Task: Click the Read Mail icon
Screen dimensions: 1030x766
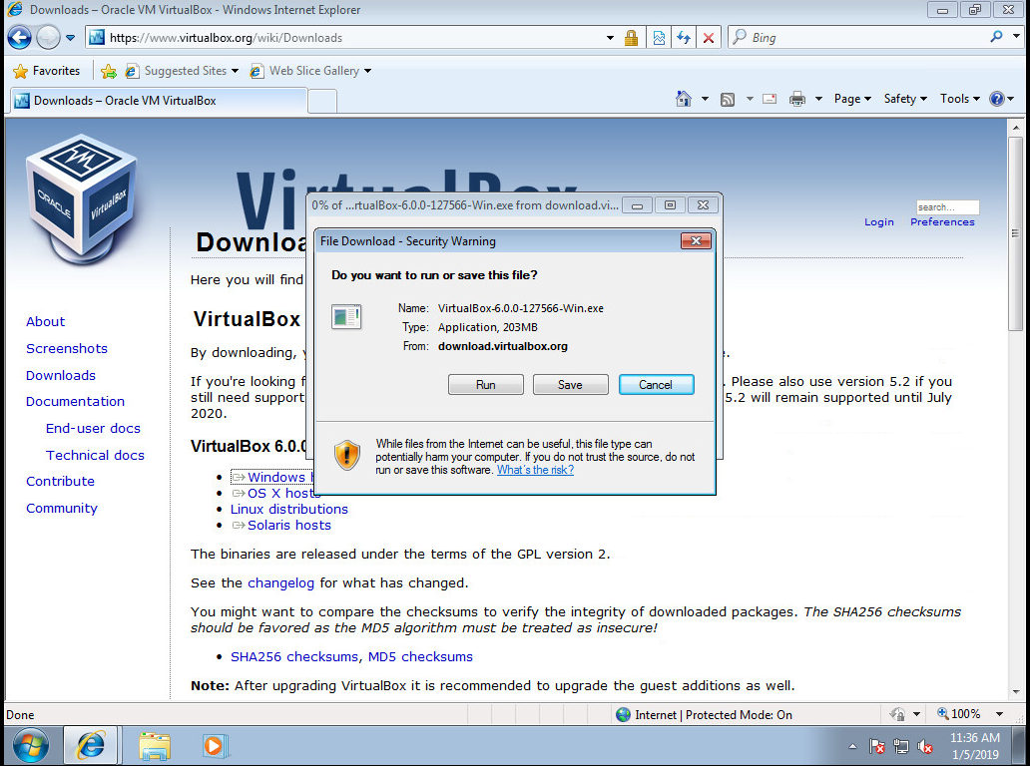Action: (770, 99)
